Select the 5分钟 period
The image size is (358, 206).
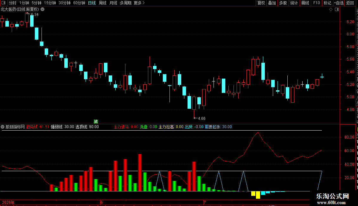point(36,3)
